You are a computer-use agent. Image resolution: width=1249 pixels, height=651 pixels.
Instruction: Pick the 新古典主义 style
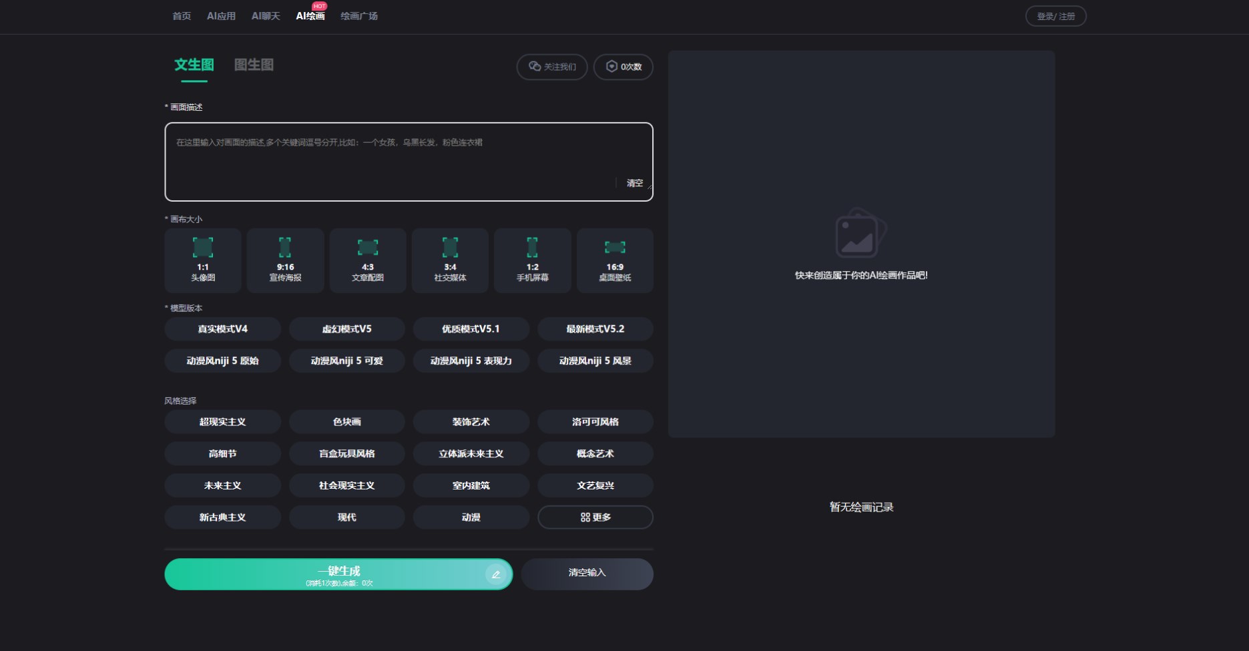point(222,517)
